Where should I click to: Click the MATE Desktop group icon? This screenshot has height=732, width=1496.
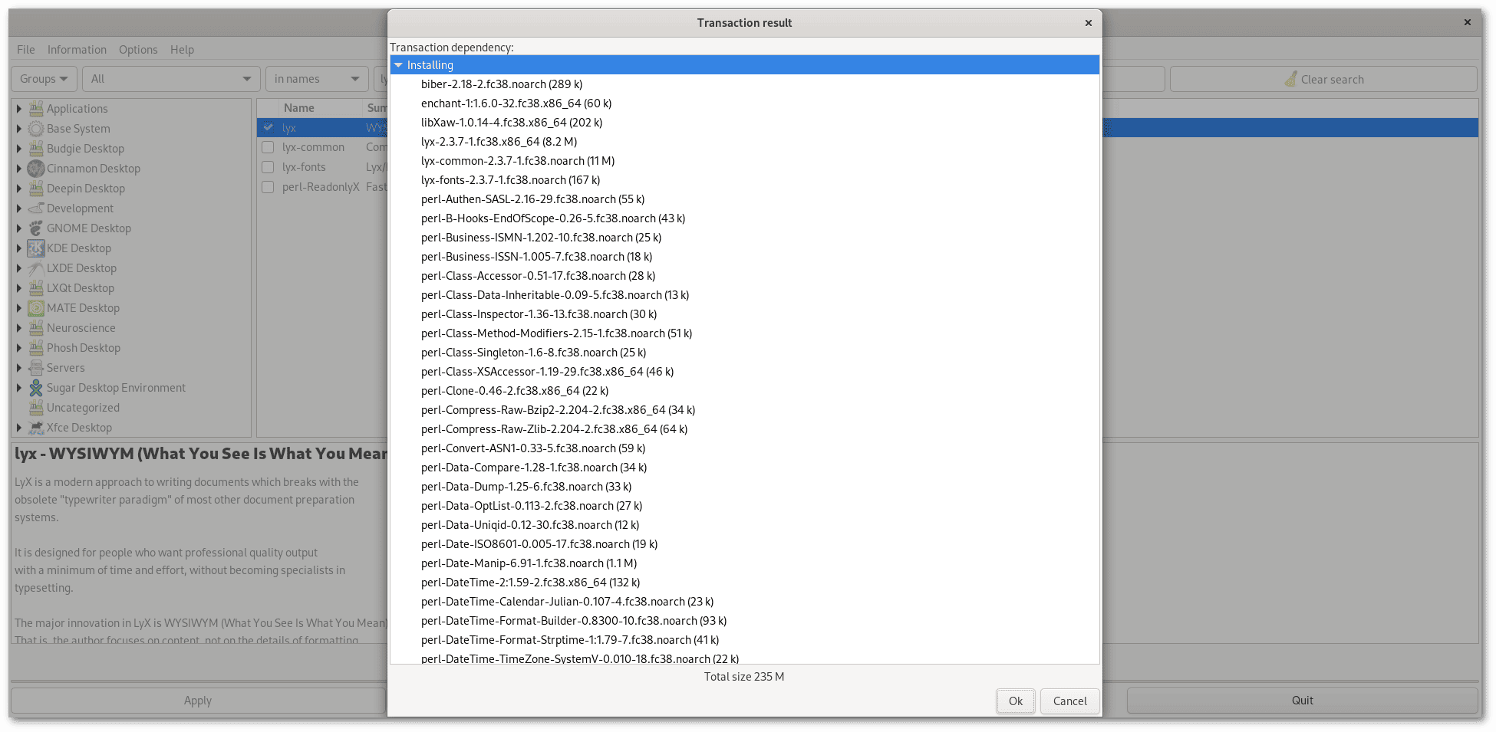36,308
